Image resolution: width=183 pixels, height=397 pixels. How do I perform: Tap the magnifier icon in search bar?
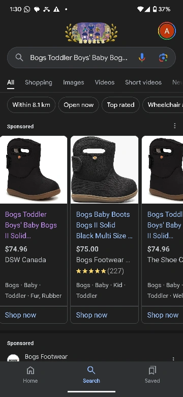click(x=19, y=58)
